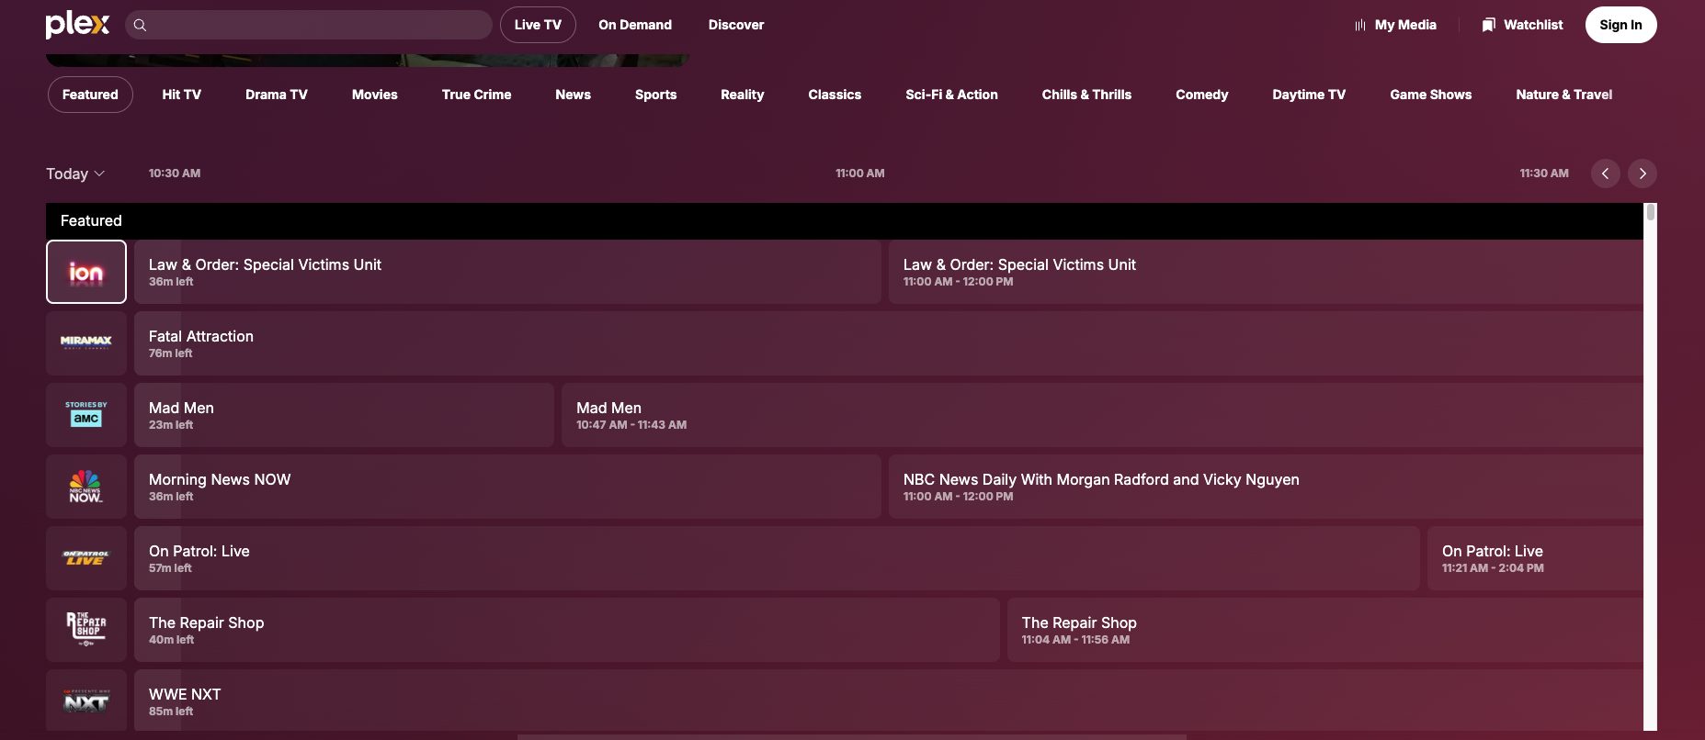Select the Drama TV category
Screen dimensions: 1705x740
277,95
